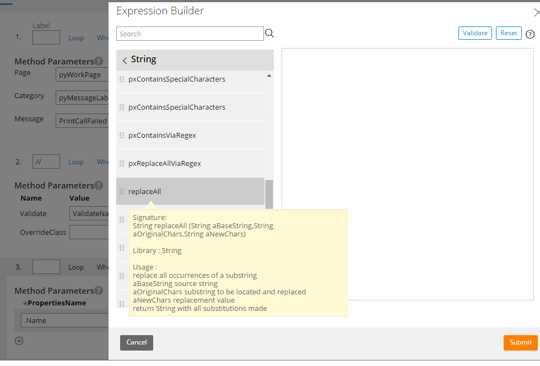Add a new row using the plus icon
The width and height of the screenshot is (540, 366).
(19, 341)
